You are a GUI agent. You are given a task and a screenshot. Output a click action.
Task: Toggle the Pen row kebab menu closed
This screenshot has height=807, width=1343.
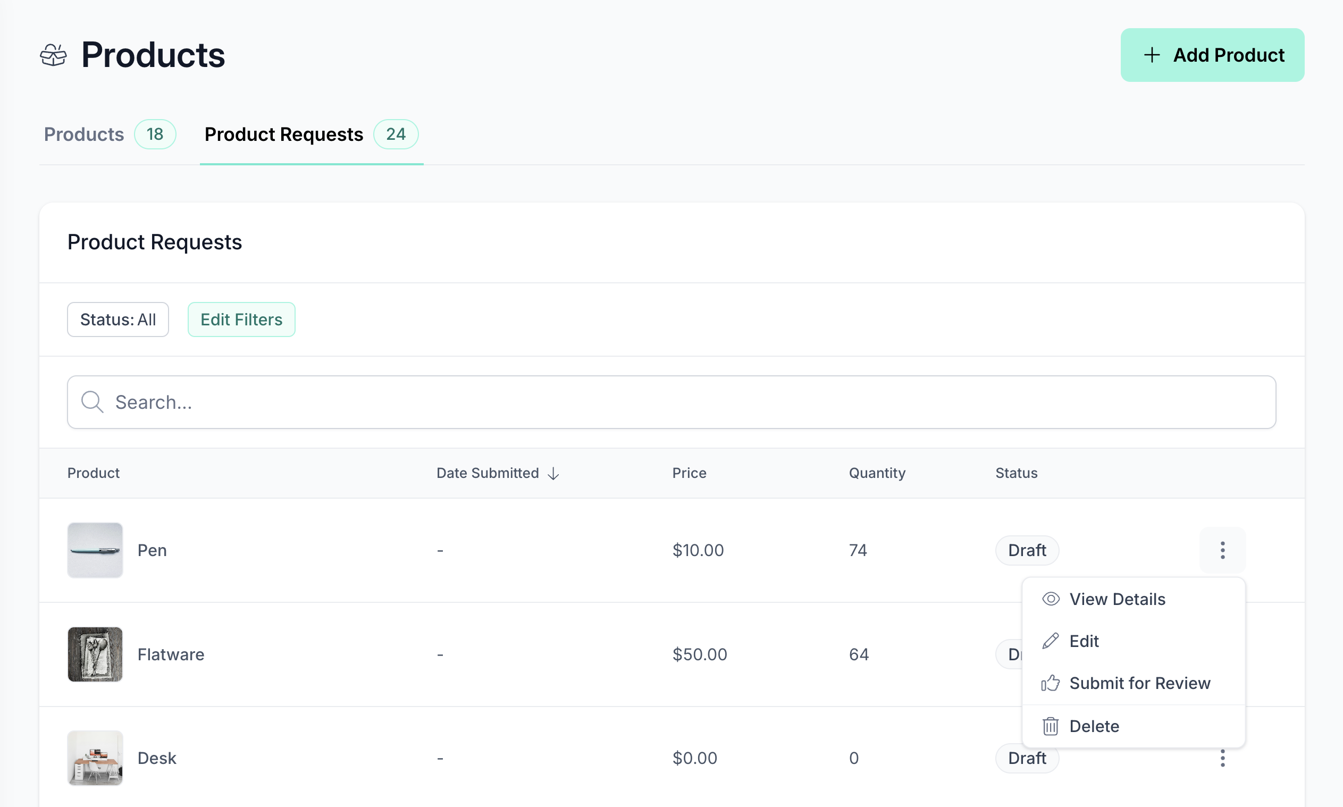tap(1222, 550)
